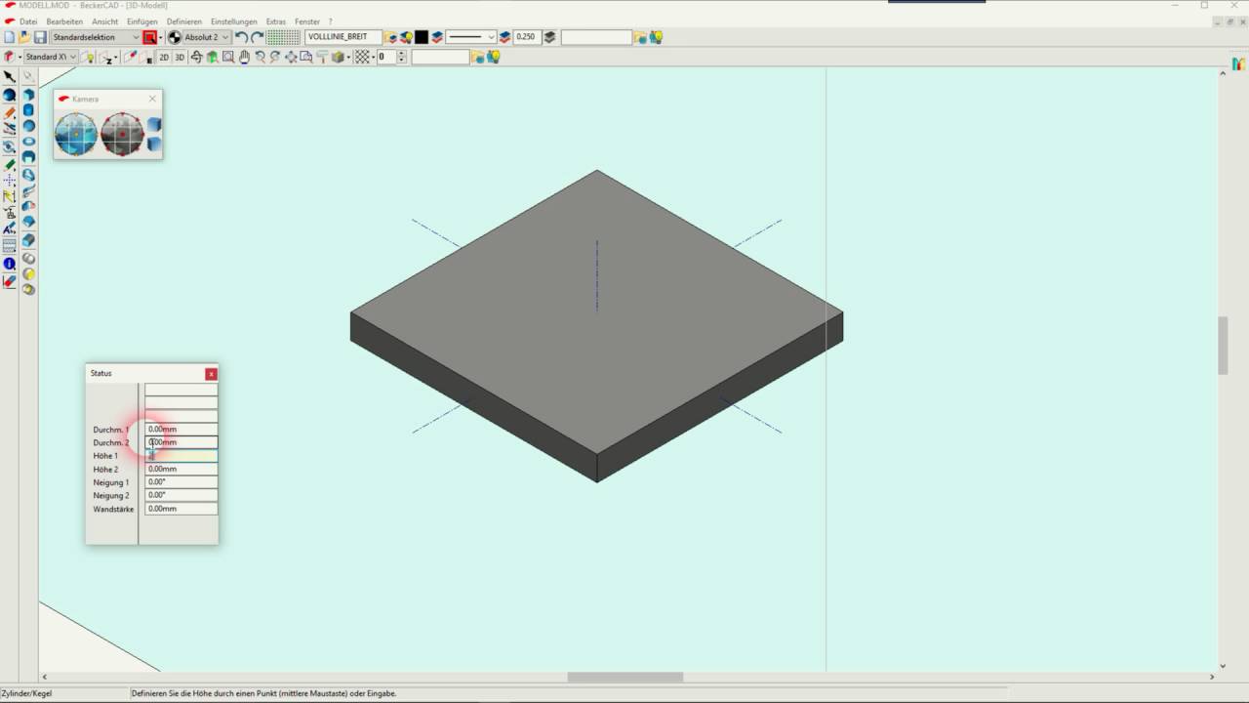Image resolution: width=1249 pixels, height=703 pixels.
Task: Redo the last undone action
Action: point(257,37)
